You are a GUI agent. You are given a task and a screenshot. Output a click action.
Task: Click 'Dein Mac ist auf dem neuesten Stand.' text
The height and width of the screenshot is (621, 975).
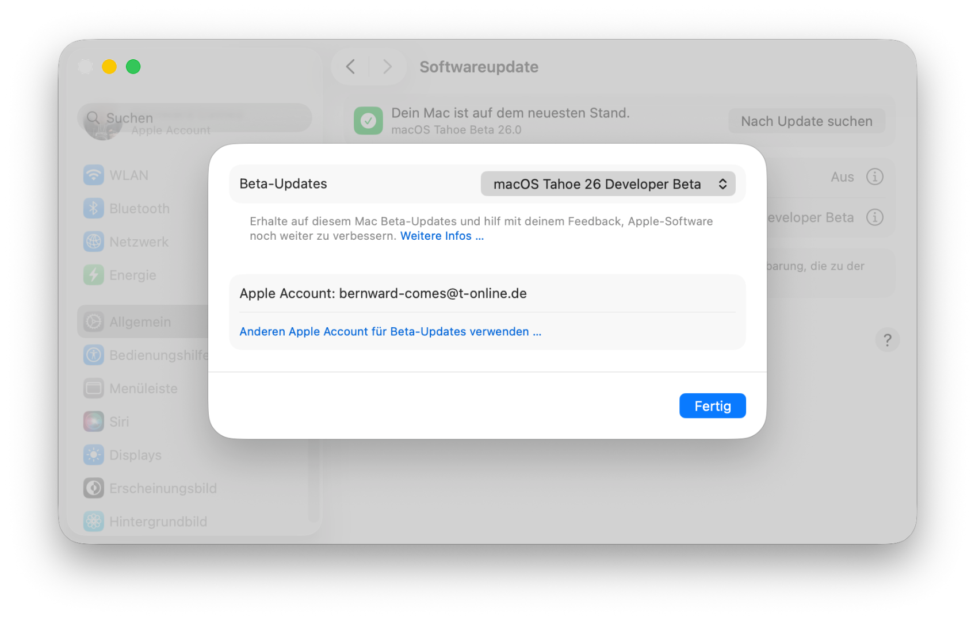pos(510,113)
